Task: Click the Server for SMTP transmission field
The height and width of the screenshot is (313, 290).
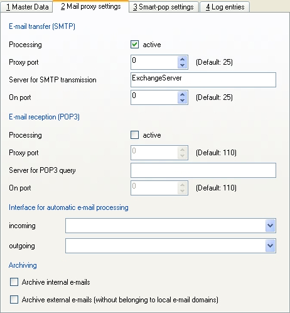Action: (x=203, y=80)
